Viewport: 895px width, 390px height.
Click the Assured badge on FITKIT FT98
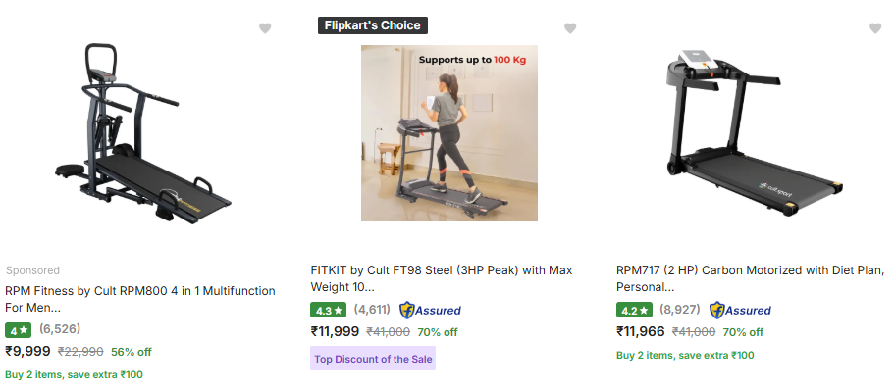coord(430,311)
